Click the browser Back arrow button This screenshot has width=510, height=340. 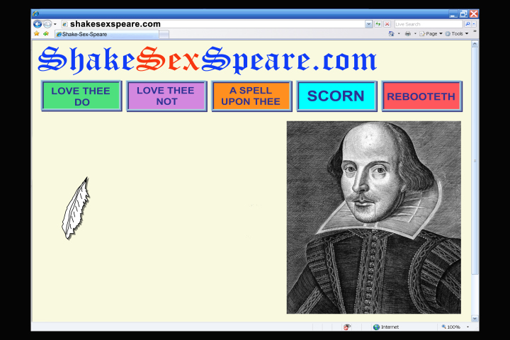pyautogui.click(x=38, y=24)
